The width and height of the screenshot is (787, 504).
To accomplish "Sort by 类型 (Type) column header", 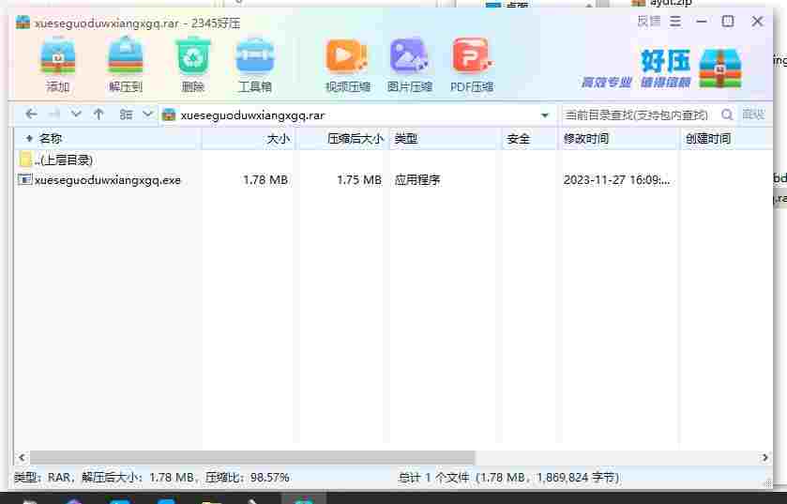I will [x=446, y=139].
